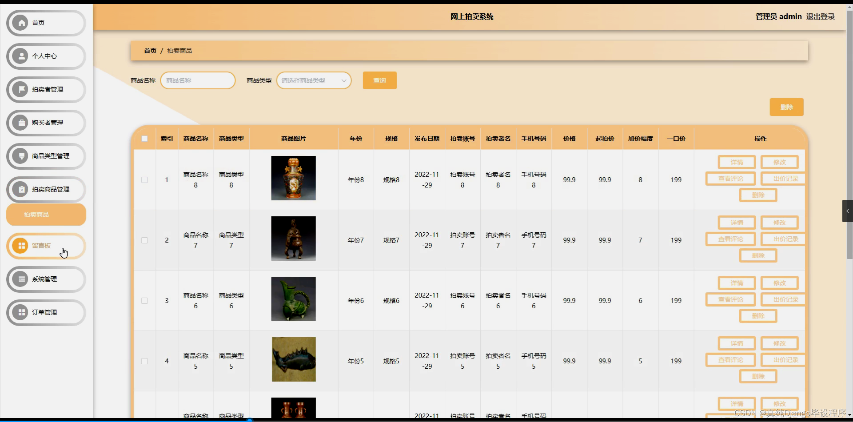Click the 一口价 column header
Screen dimensions: 853x422
pyautogui.click(x=676, y=139)
